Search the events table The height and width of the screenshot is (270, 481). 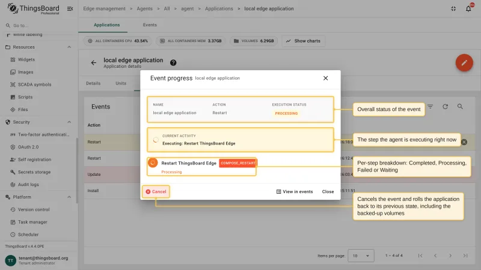[460, 107]
